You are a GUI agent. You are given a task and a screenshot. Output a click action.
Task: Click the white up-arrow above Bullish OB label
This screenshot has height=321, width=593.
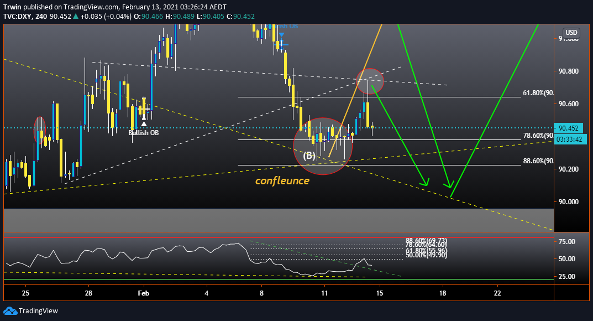point(144,123)
